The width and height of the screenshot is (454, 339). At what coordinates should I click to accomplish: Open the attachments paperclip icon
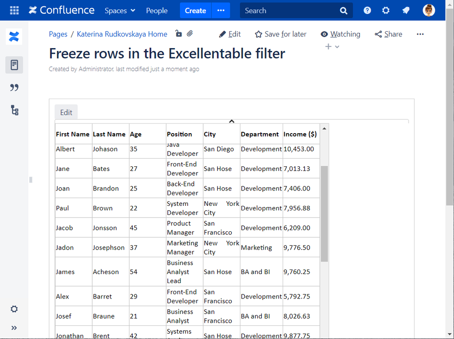point(190,34)
